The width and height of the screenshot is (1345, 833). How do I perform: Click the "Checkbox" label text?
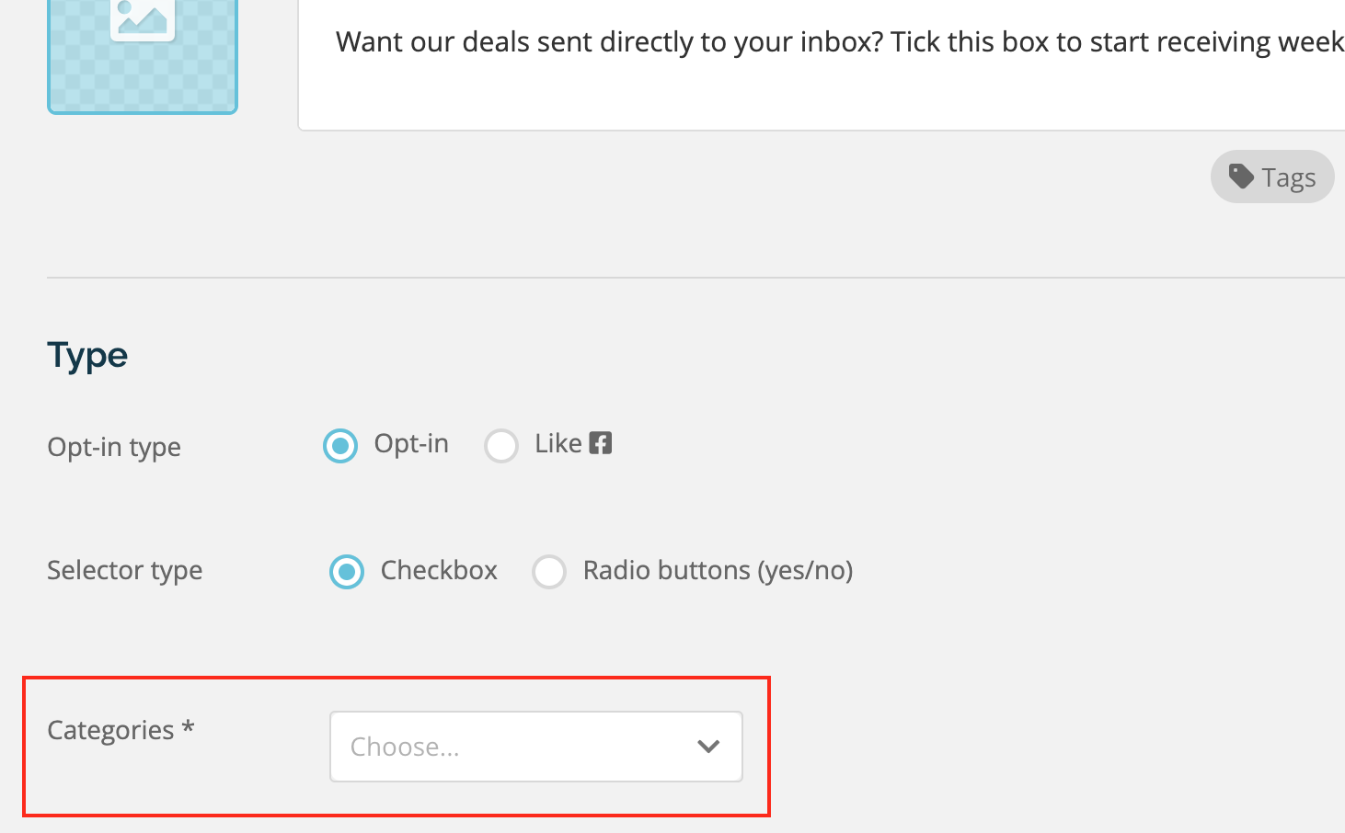click(439, 570)
